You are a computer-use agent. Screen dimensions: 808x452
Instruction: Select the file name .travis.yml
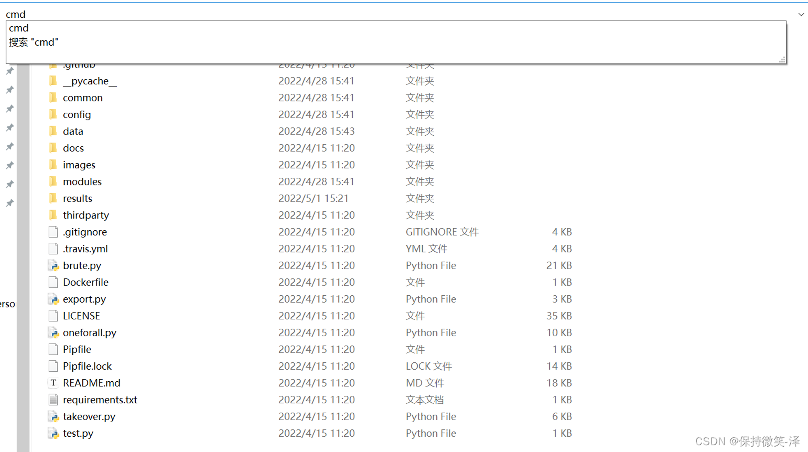(x=85, y=249)
